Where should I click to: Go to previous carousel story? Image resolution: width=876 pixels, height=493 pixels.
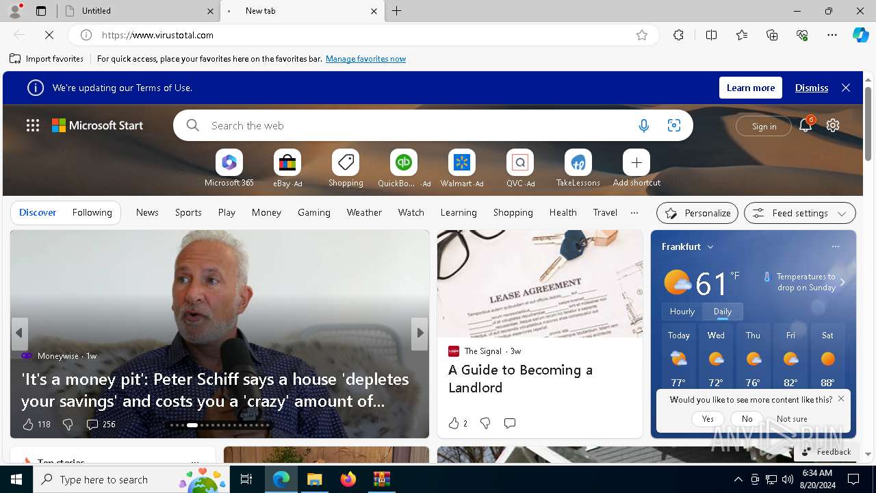point(19,333)
